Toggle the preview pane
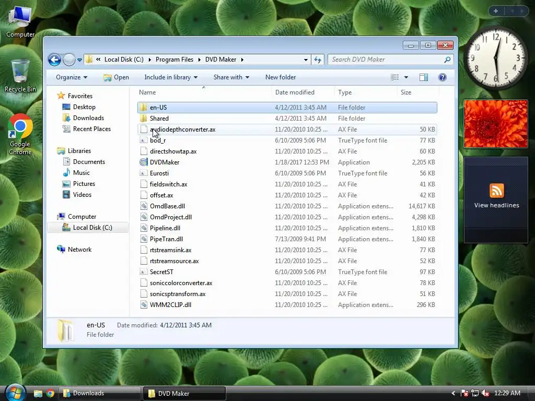 [423, 77]
